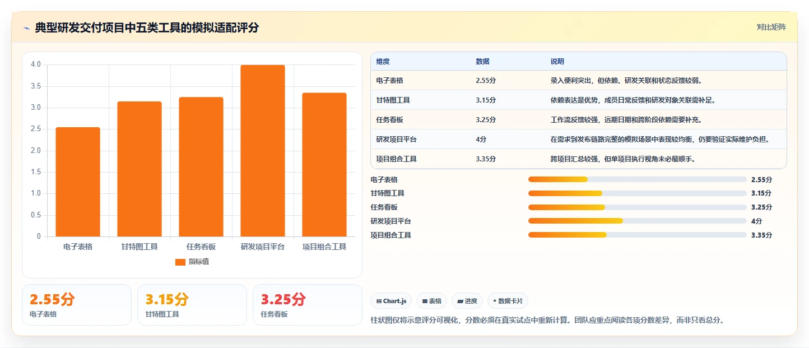Click the description starting 跨项目汇总较强
The width and height of the screenshot is (809, 348).
[623, 159]
